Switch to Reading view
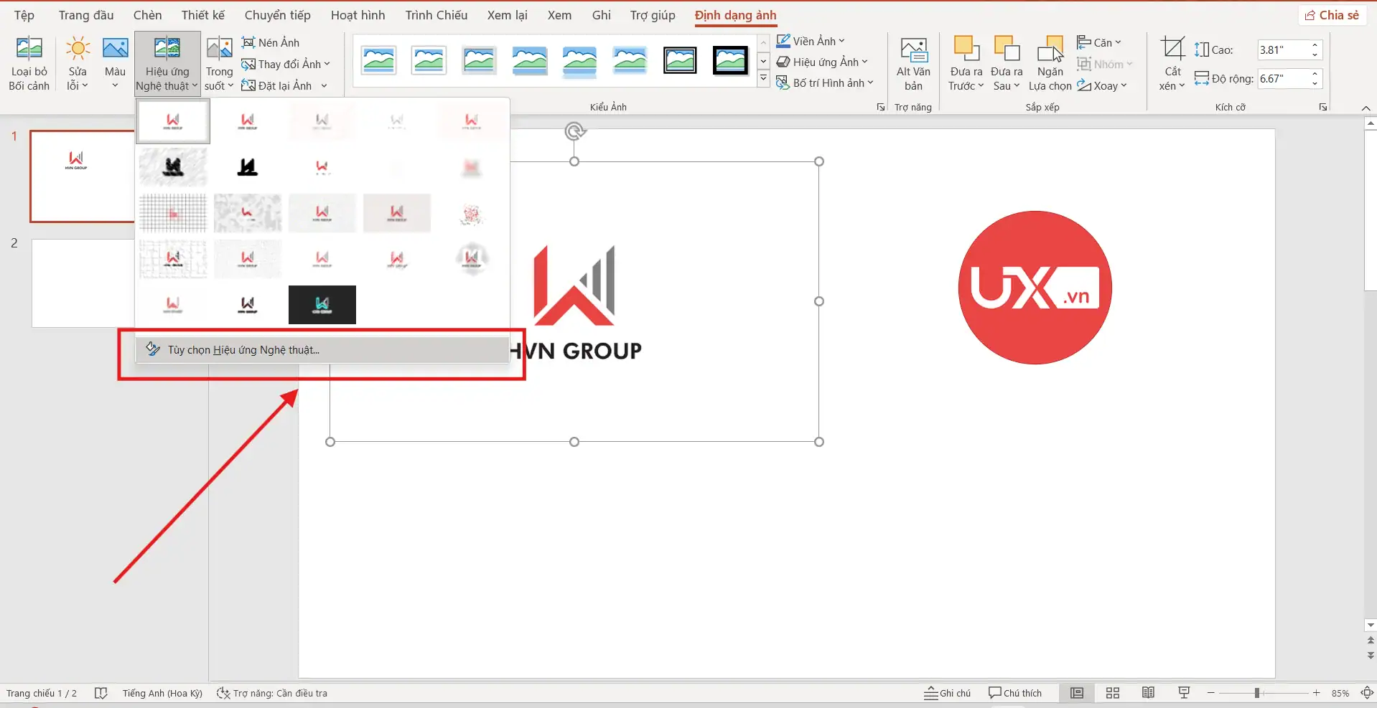The width and height of the screenshot is (1377, 708). click(x=1149, y=693)
